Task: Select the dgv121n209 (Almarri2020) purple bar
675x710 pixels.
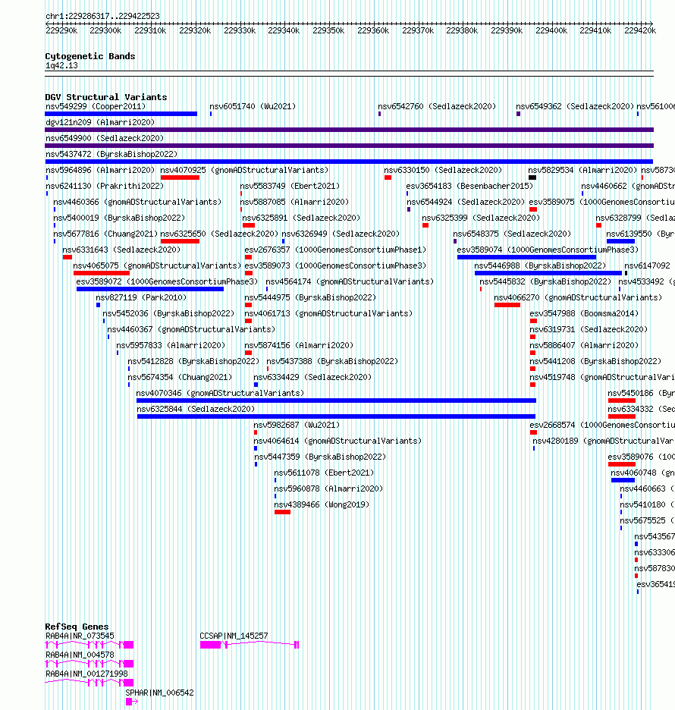Action: point(349,130)
